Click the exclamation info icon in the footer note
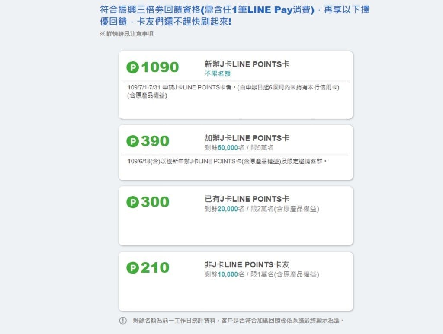Image resolution: width=443 pixels, height=334 pixels. pyautogui.click(x=123, y=321)
